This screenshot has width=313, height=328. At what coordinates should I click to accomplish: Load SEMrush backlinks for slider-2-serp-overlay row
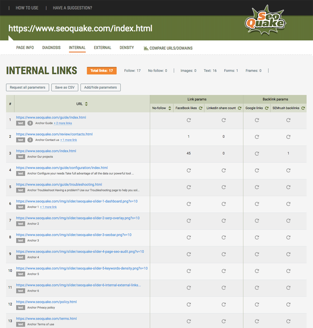click(288, 220)
